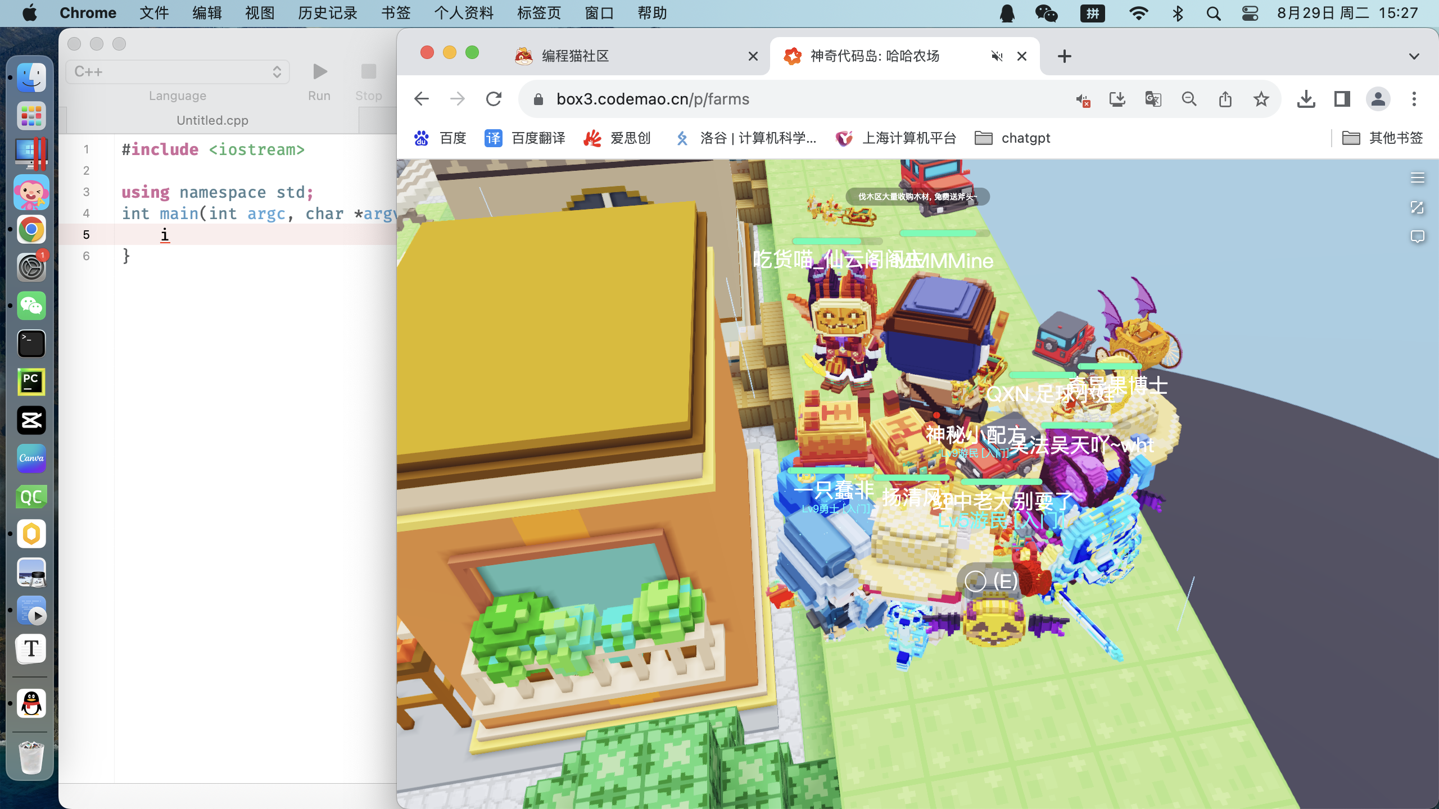
Task: Open 爱思创 bookmark
Action: pos(617,138)
